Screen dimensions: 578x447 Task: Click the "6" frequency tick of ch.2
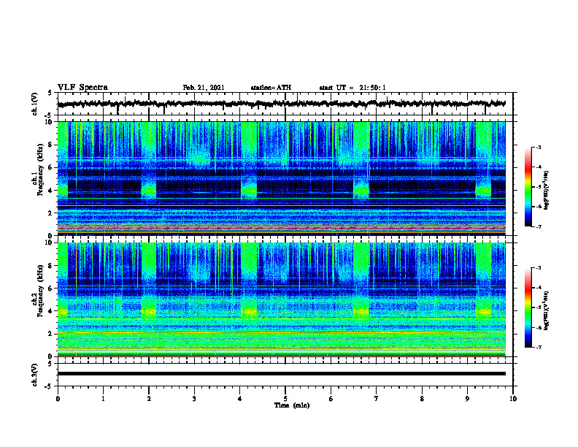click(51, 289)
